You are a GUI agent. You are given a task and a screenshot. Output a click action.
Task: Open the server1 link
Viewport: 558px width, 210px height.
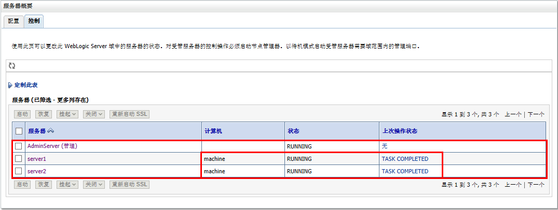(37, 159)
